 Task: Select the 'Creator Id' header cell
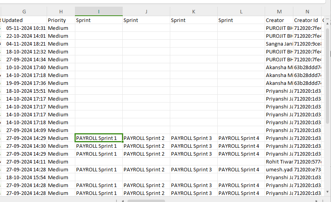[x=307, y=20]
